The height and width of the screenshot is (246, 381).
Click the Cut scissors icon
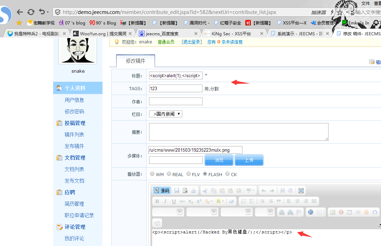(205, 191)
